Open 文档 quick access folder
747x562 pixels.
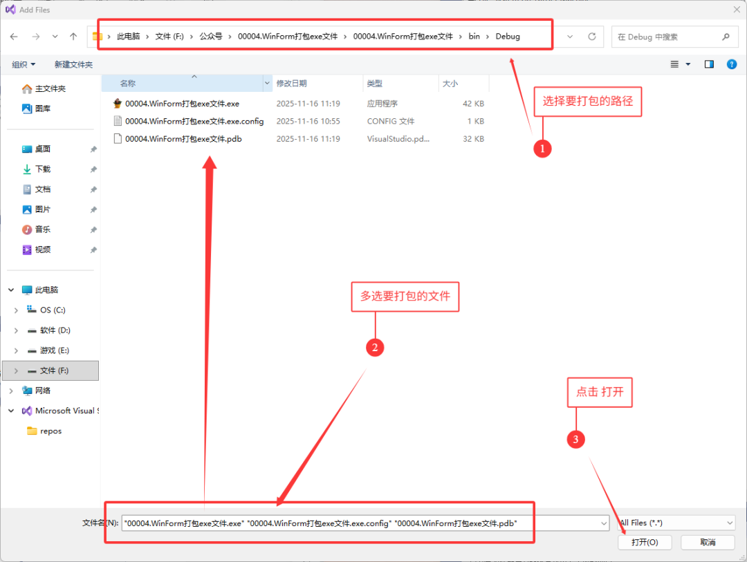pos(36,189)
